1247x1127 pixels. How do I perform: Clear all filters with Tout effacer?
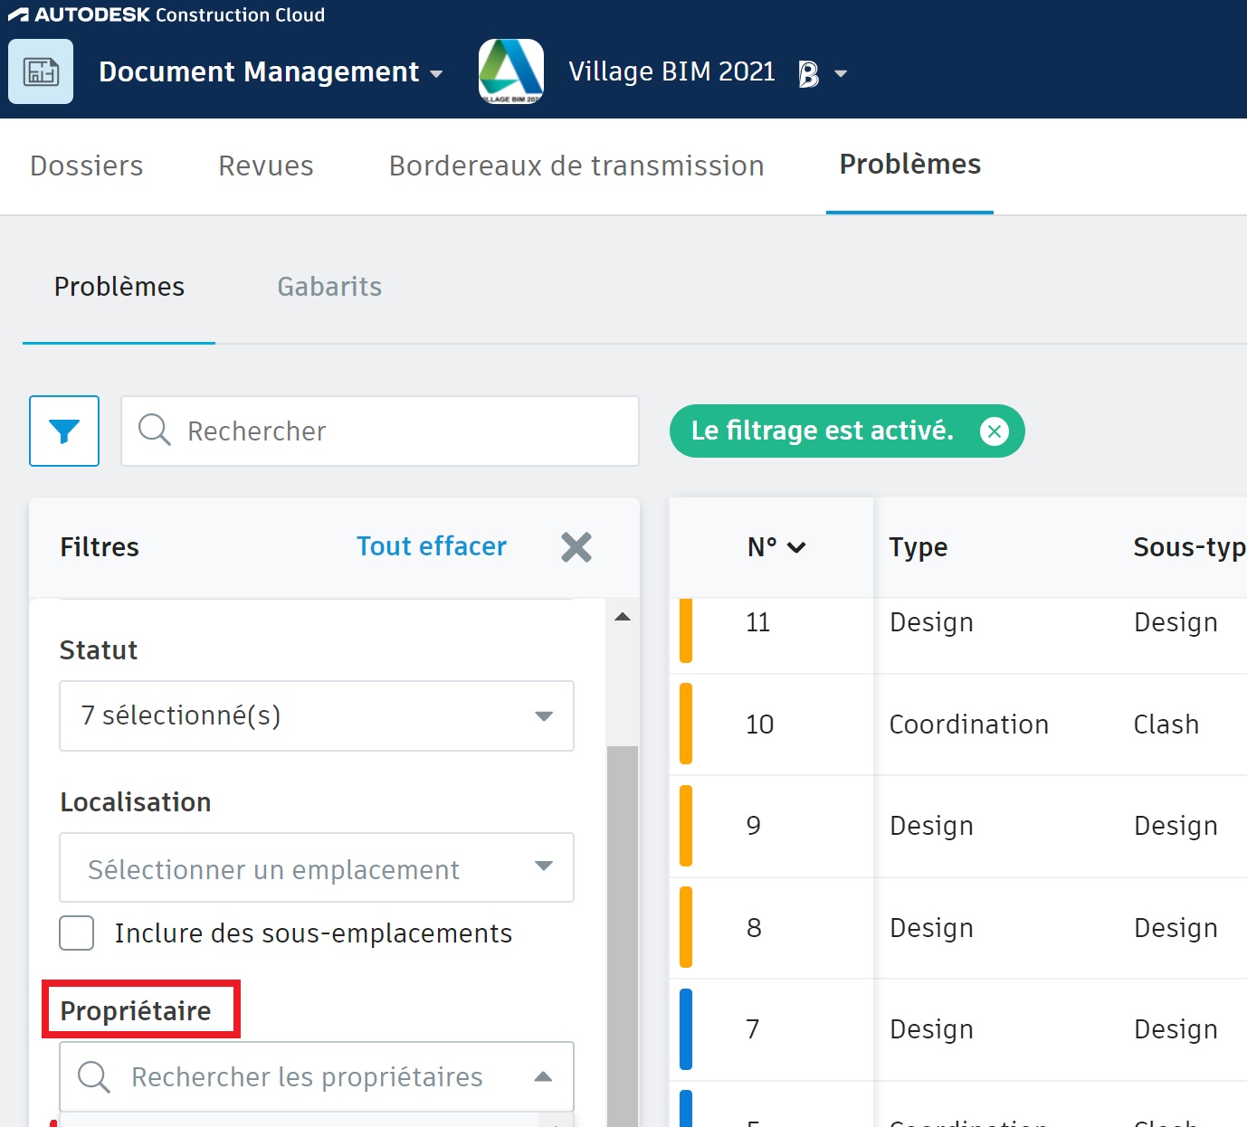(431, 546)
